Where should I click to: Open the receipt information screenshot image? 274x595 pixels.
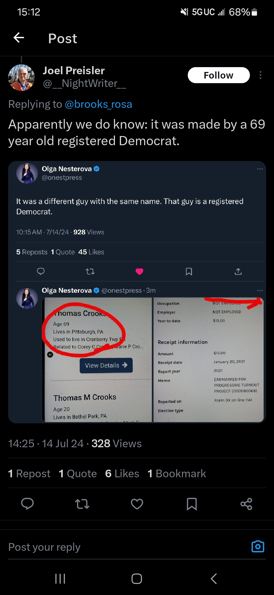click(x=209, y=360)
